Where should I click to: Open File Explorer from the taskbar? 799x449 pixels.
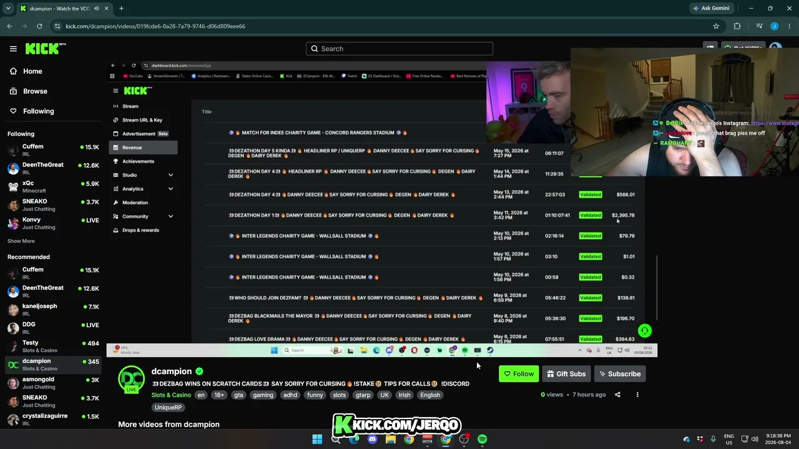point(391,439)
